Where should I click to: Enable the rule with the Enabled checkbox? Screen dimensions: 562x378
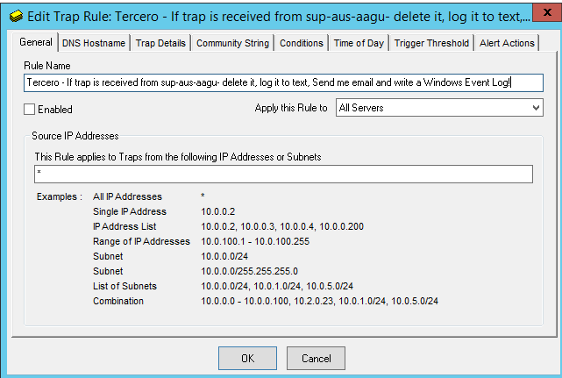point(30,110)
